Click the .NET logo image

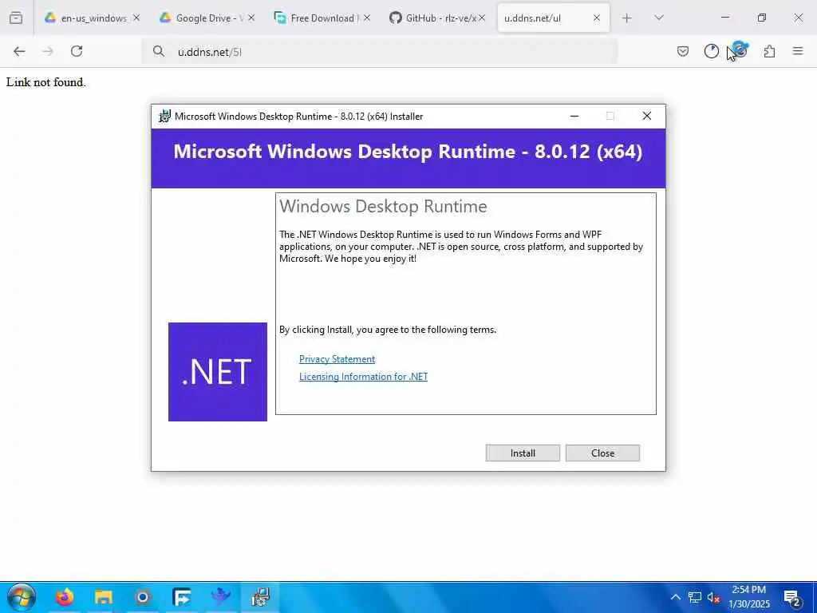coord(218,372)
